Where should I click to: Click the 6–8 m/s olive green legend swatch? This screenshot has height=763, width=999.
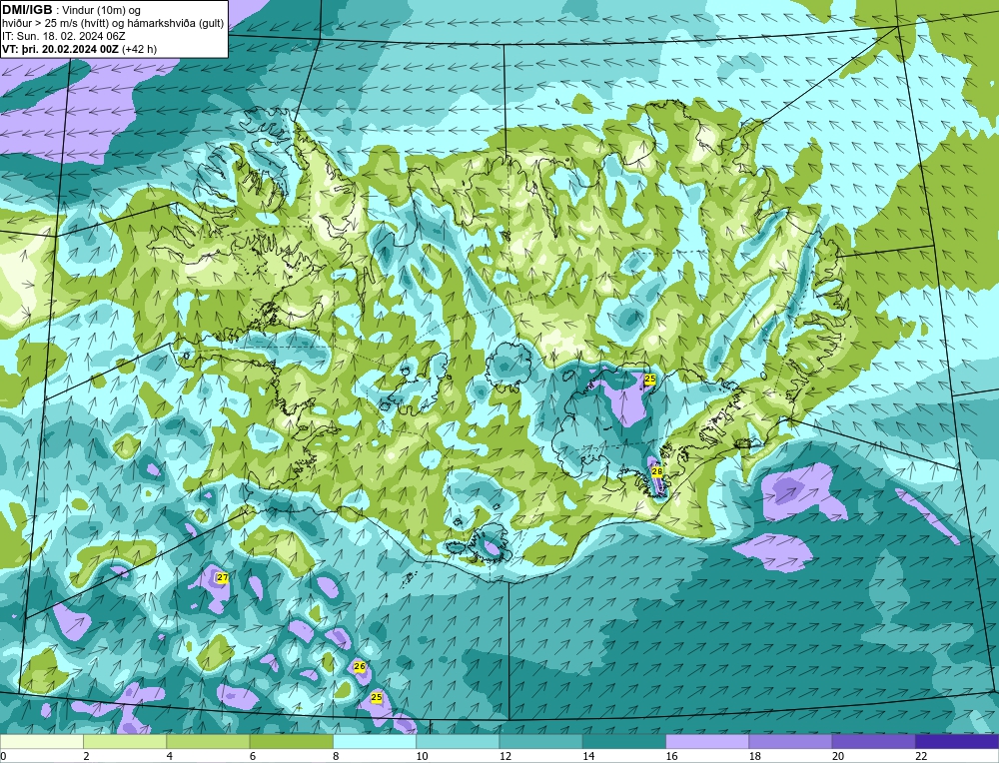pos(291,742)
